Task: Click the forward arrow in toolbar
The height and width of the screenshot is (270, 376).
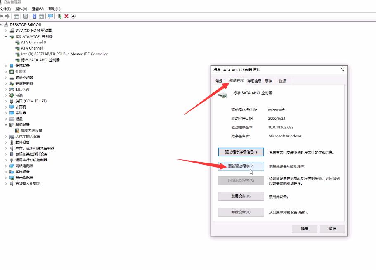Action: (x=7, y=16)
